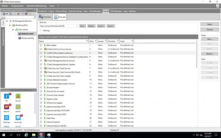Open the rules Wizard button

click(210, 53)
